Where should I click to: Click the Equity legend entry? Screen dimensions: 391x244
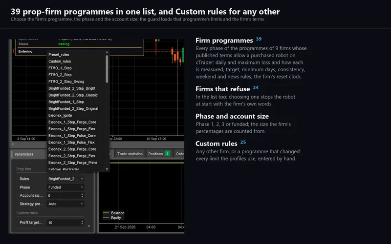pos(112,218)
